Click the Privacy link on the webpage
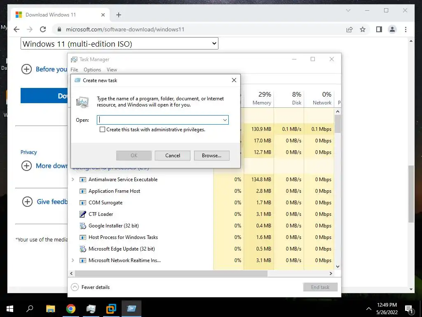The height and width of the screenshot is (317, 422). click(x=29, y=152)
